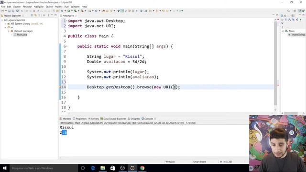The width and height of the screenshot is (306, 172).
Task: Switch to the Snippets tab
Action: 134,118
